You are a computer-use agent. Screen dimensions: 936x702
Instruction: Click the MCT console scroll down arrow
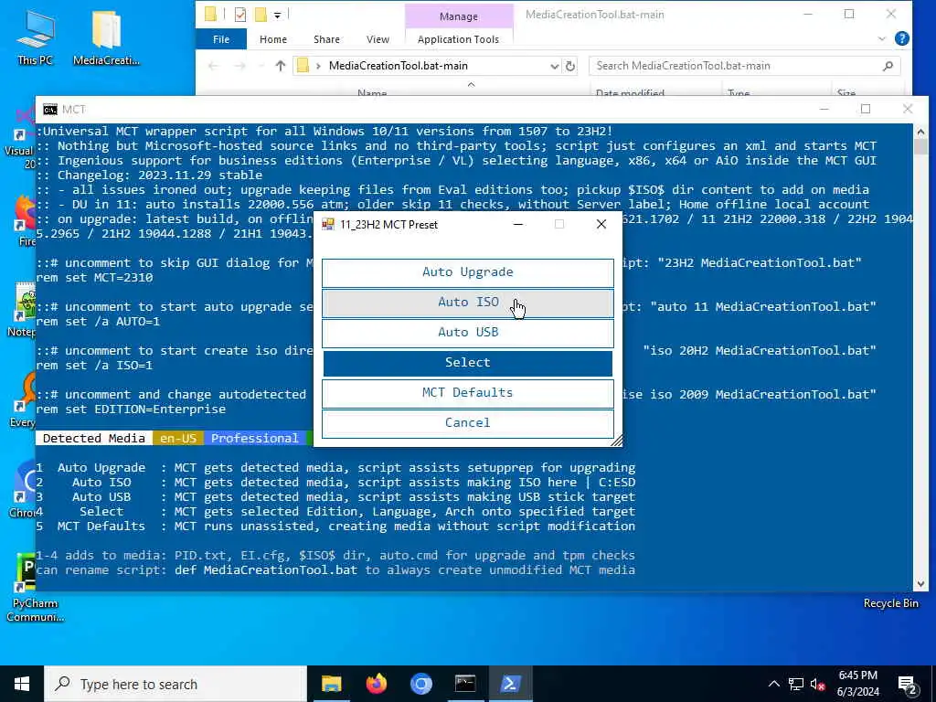(x=920, y=584)
